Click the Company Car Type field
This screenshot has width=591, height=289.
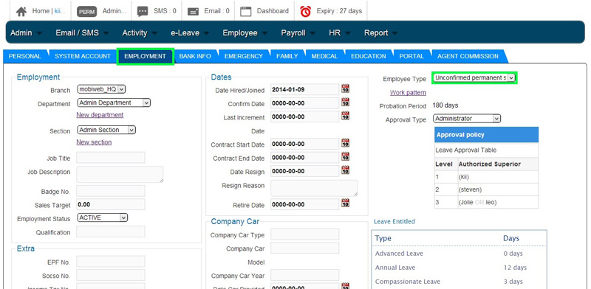coord(305,234)
